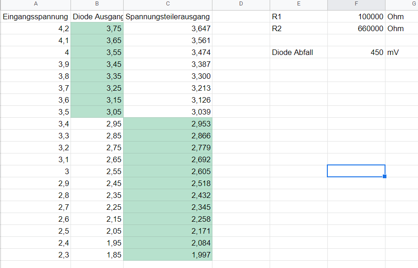
Task: Select the cell containing 2,953
Action: (168, 124)
